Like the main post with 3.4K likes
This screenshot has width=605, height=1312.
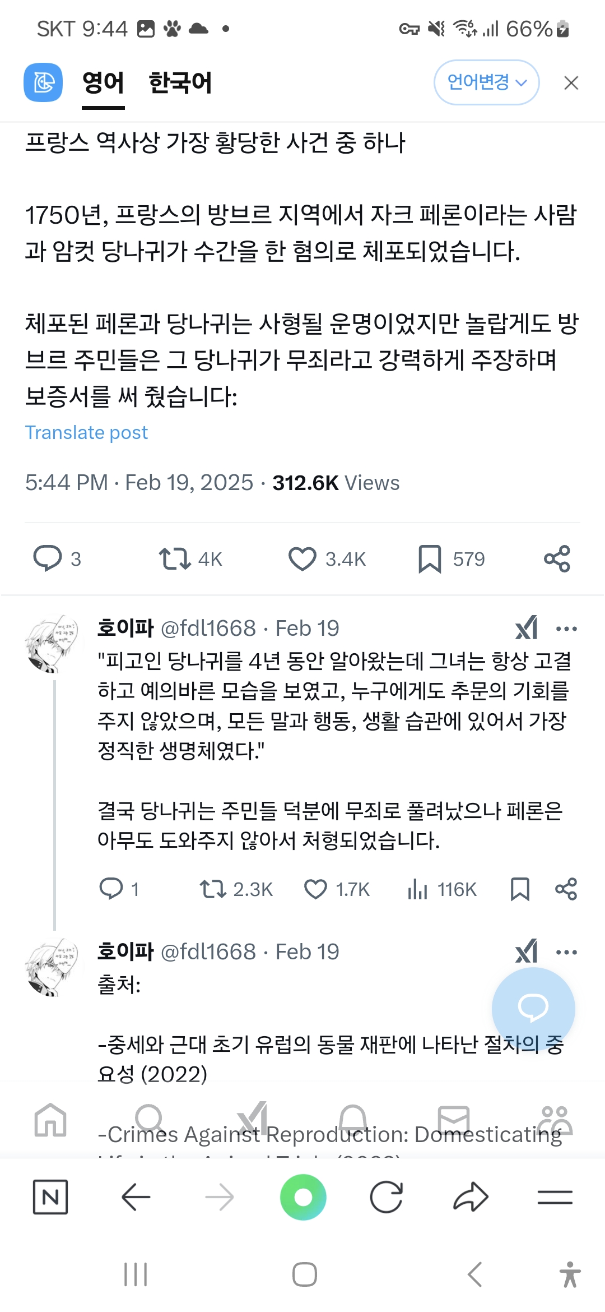click(x=302, y=558)
